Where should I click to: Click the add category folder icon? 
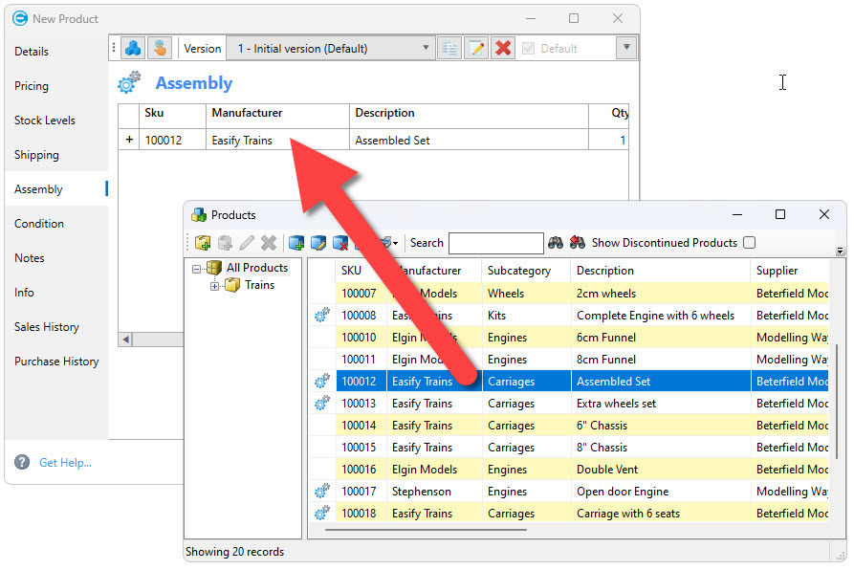pyautogui.click(x=203, y=243)
